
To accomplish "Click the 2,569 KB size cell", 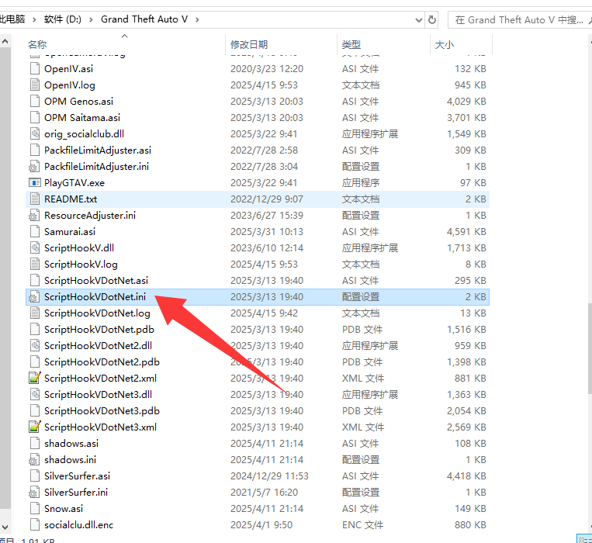I will [466, 427].
